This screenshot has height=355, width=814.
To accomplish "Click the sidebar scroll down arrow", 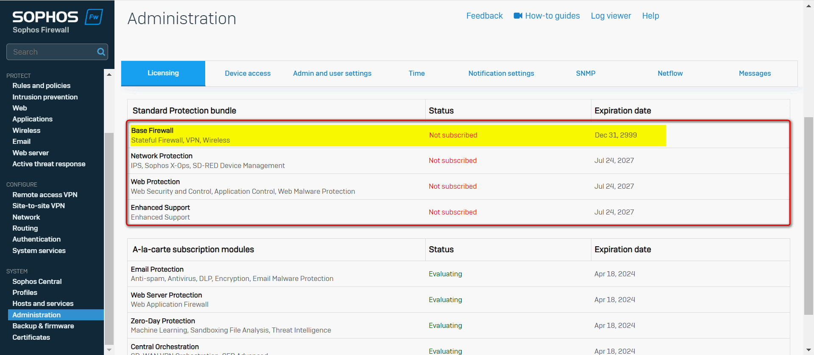I will [x=109, y=350].
